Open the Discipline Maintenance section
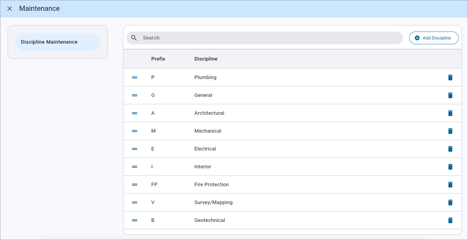 click(x=58, y=42)
